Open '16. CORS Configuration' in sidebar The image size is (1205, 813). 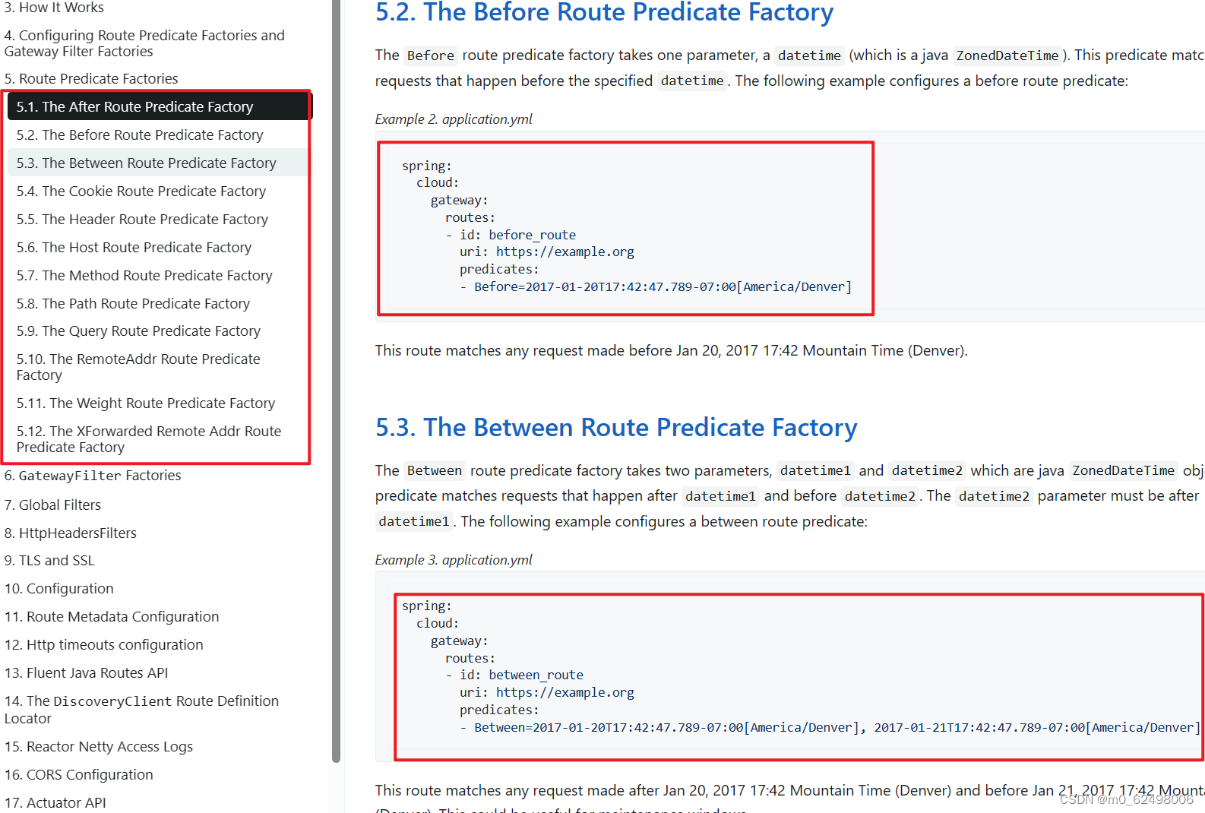tap(79, 775)
